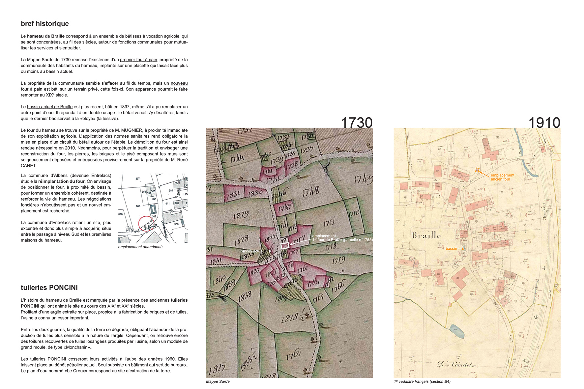Select the 'bref historique' heading

[45, 24]
